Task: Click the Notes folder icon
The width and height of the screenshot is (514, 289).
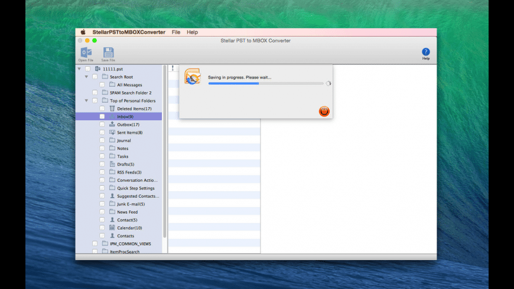Action: (112, 148)
